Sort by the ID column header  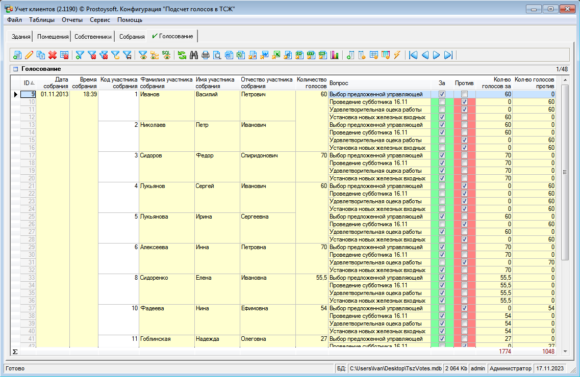pos(29,83)
